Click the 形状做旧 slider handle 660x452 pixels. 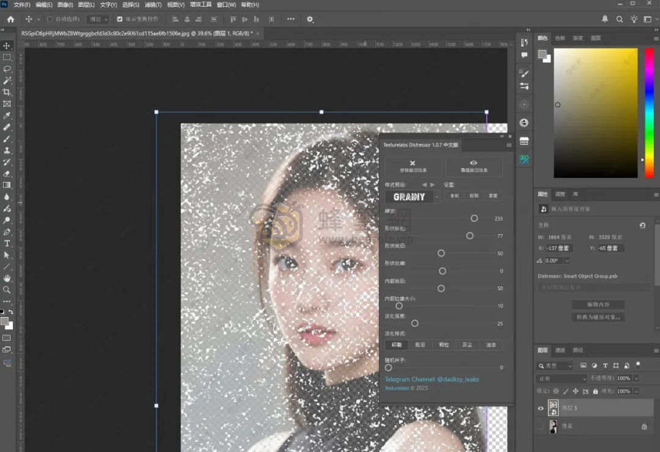tap(441, 253)
